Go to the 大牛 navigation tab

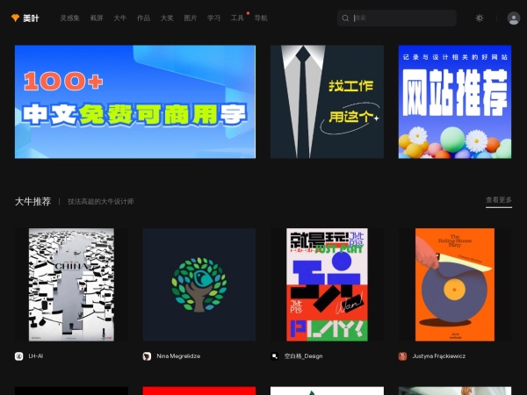(120, 18)
